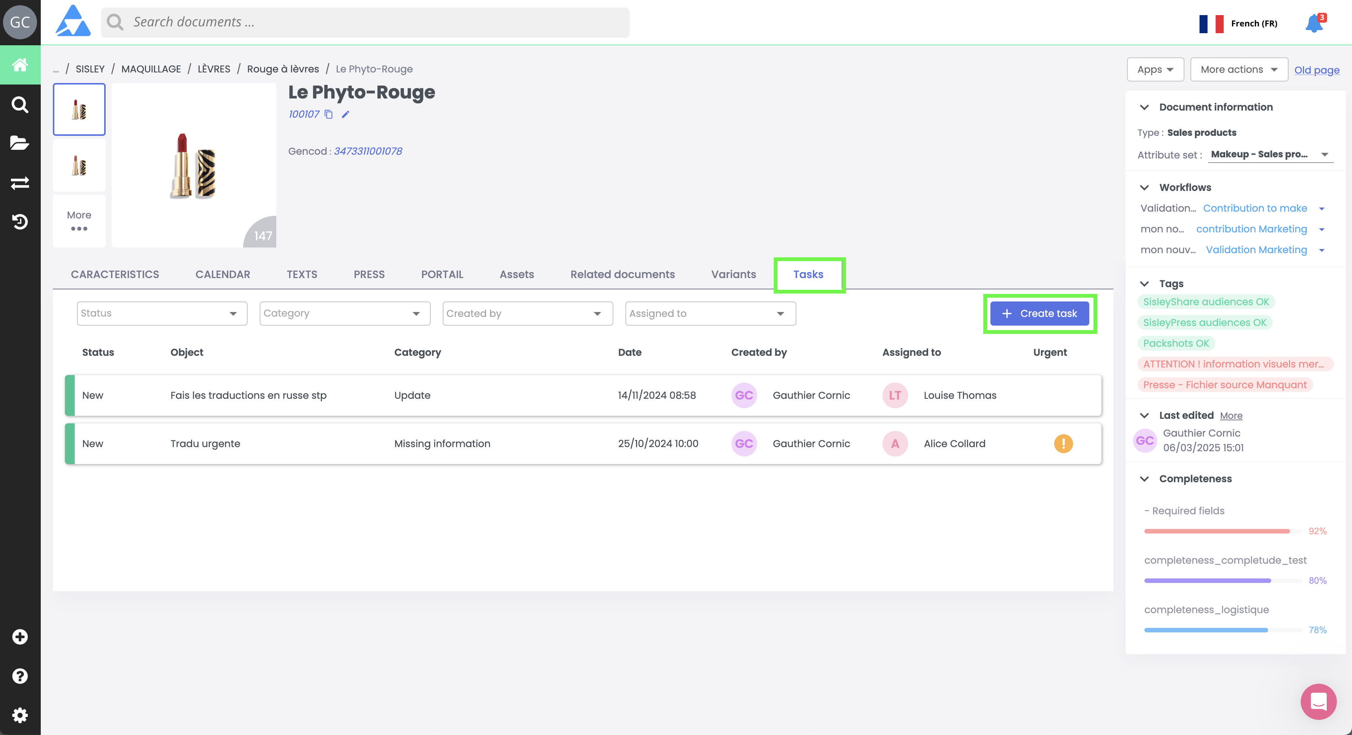
Task: Copy document ID 100107 with copy icon
Action: click(328, 114)
